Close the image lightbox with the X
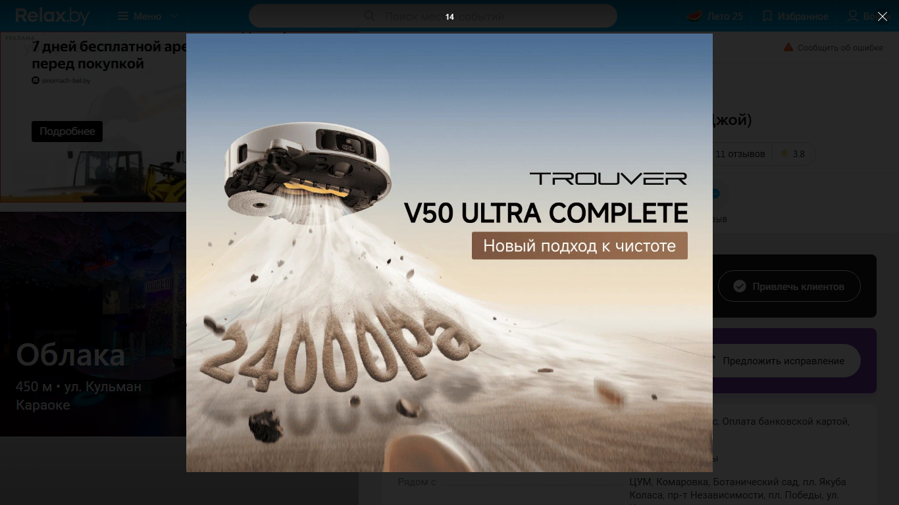 (882, 16)
